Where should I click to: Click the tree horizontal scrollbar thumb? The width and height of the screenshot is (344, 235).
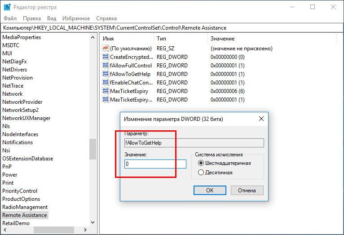tap(54, 230)
